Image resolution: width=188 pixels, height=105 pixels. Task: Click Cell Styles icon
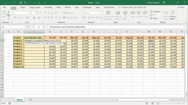tap(125, 13)
